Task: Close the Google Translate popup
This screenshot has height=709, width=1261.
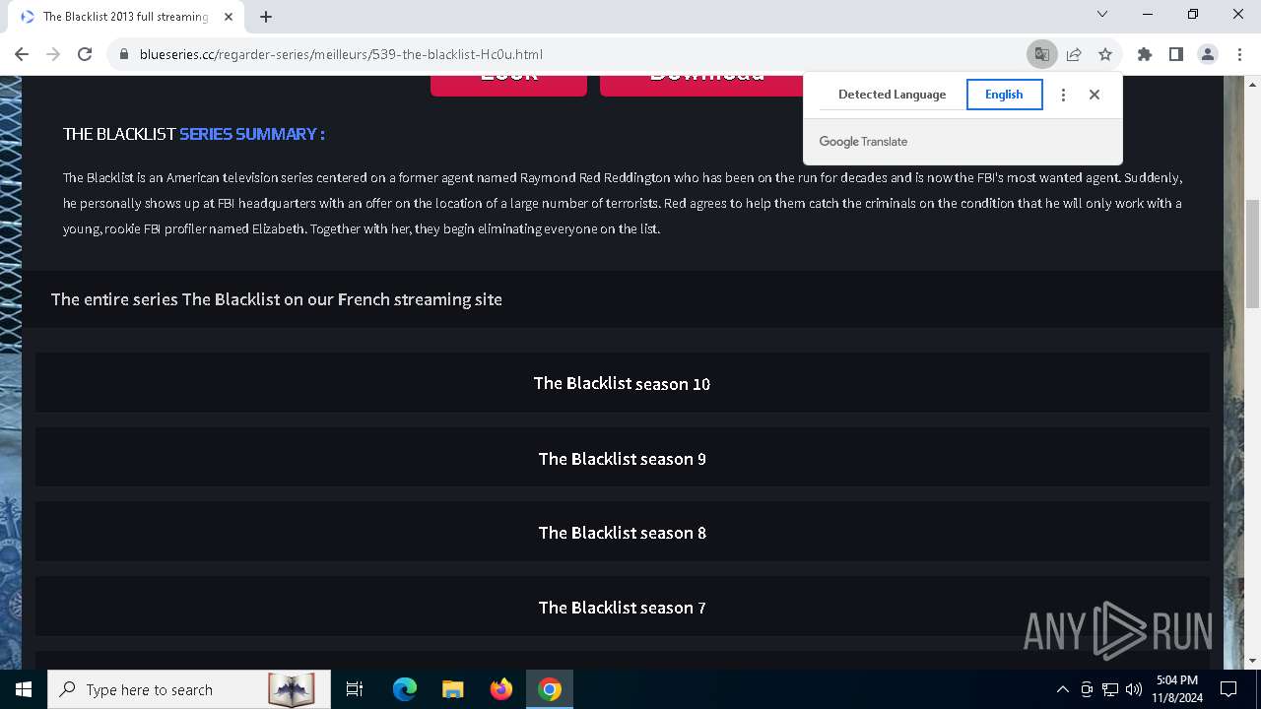Action: (1095, 95)
